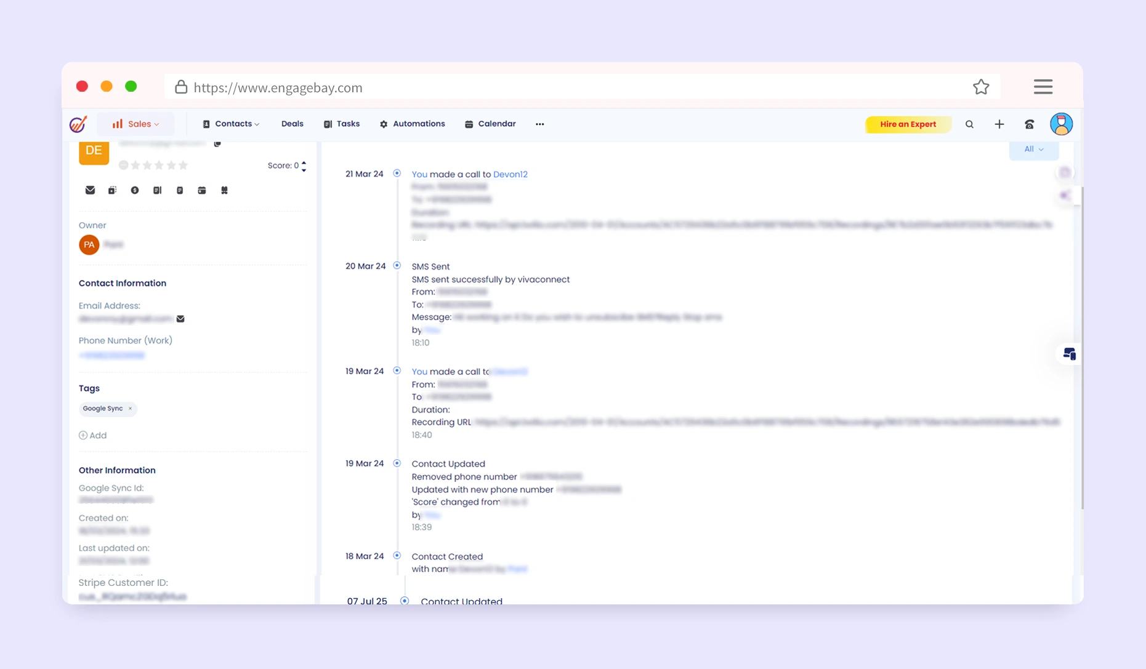Open the Sales module dropdown
This screenshot has height=669, width=1146.
[x=136, y=124]
